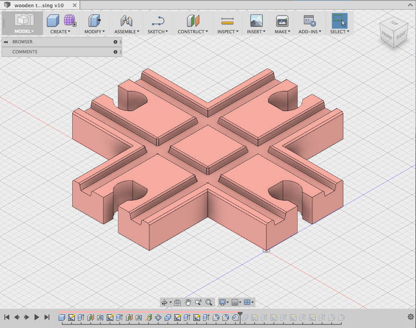Image resolution: width=416 pixels, height=328 pixels.
Task: Close the wooden t...sing v10 document tab
Action: [x=75, y=5]
